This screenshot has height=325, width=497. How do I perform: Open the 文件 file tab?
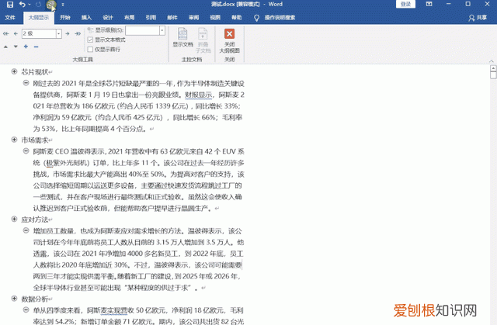click(10, 18)
